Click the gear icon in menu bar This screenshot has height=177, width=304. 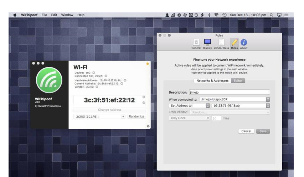[x=179, y=15]
